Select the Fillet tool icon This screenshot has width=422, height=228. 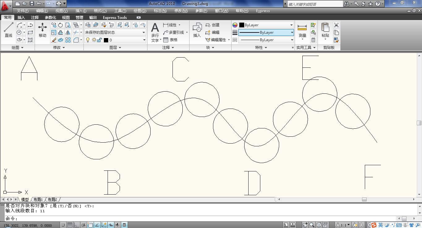pyautogui.click(x=76, y=40)
